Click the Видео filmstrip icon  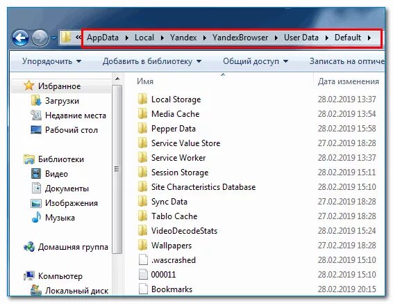coord(36,174)
